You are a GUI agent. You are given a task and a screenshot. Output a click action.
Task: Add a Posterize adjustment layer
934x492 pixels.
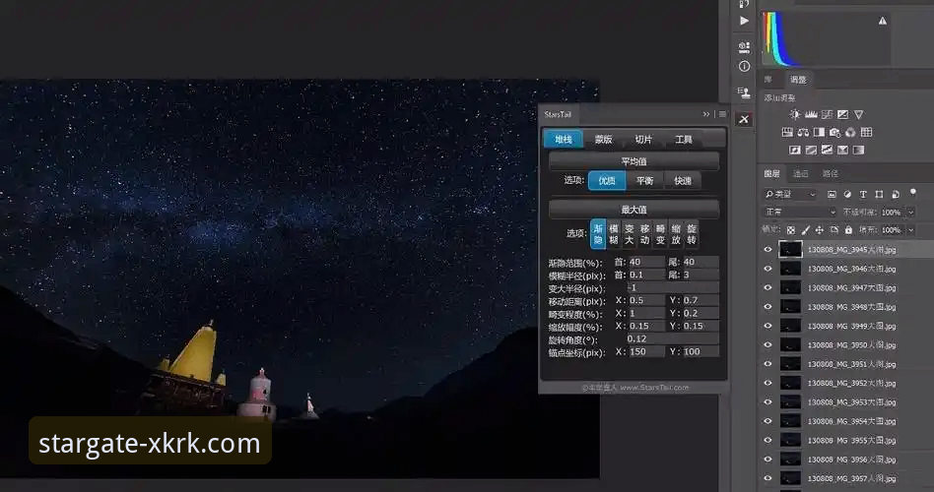coord(811,150)
